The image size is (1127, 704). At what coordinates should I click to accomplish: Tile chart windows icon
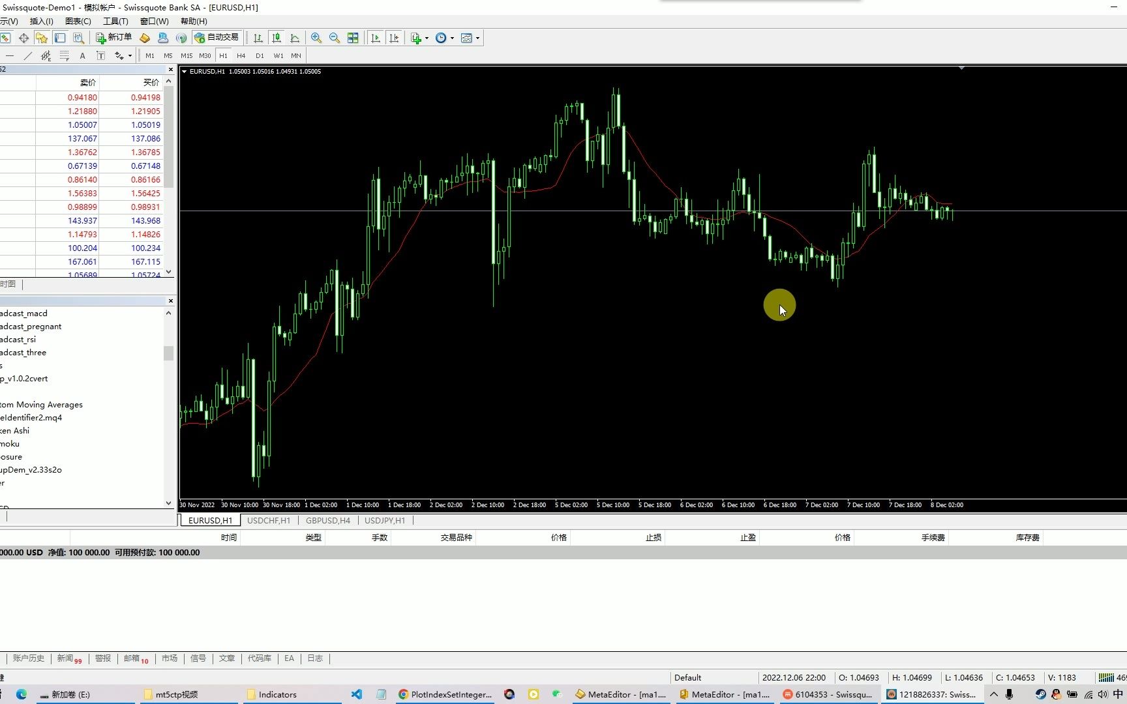[353, 38]
